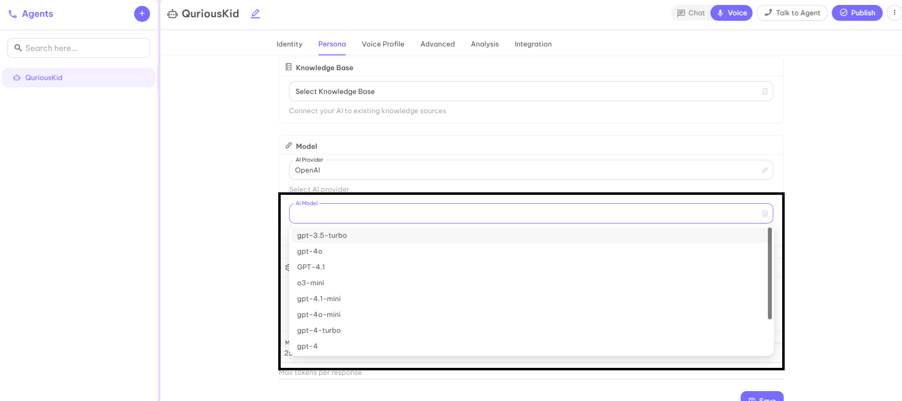
Task: Open Select Knowledge Base dropdown
Action: point(531,91)
